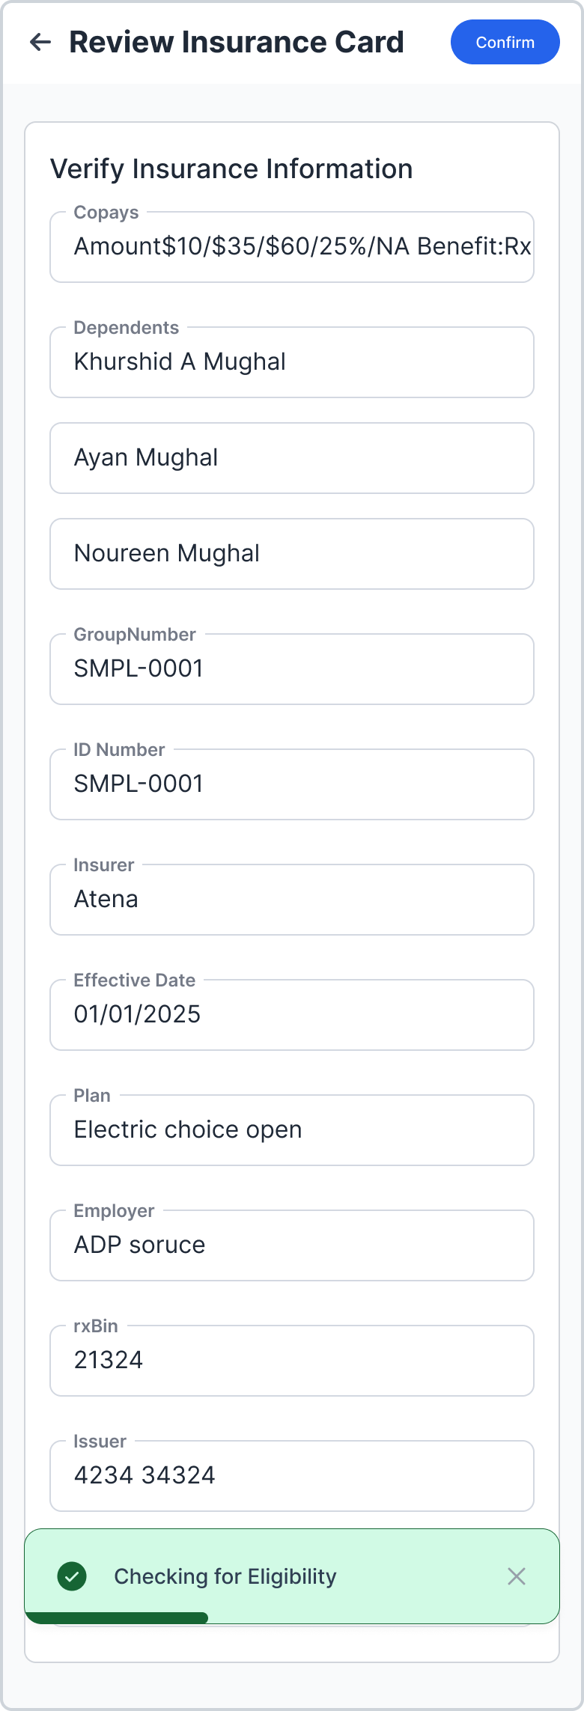Screen dimensions: 584x1711
Task: Edit the Insurer field showing Atena
Action: (x=291, y=900)
